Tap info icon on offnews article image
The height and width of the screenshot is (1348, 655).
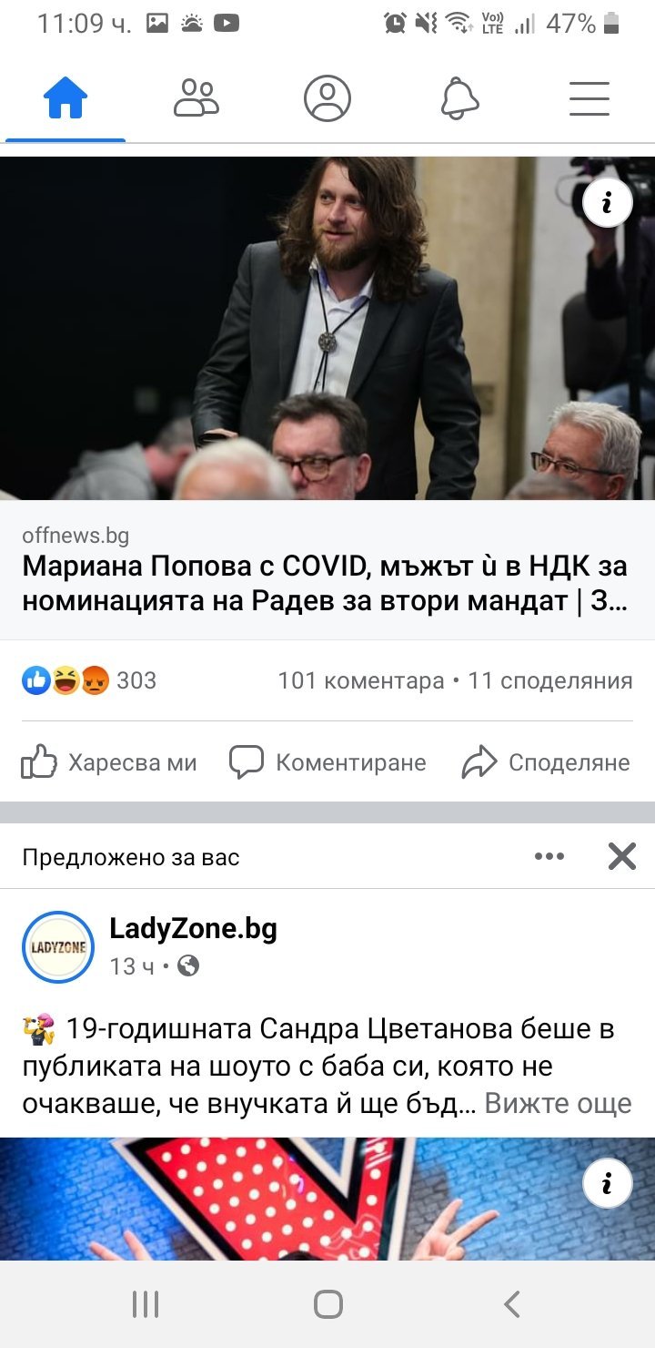point(607,205)
